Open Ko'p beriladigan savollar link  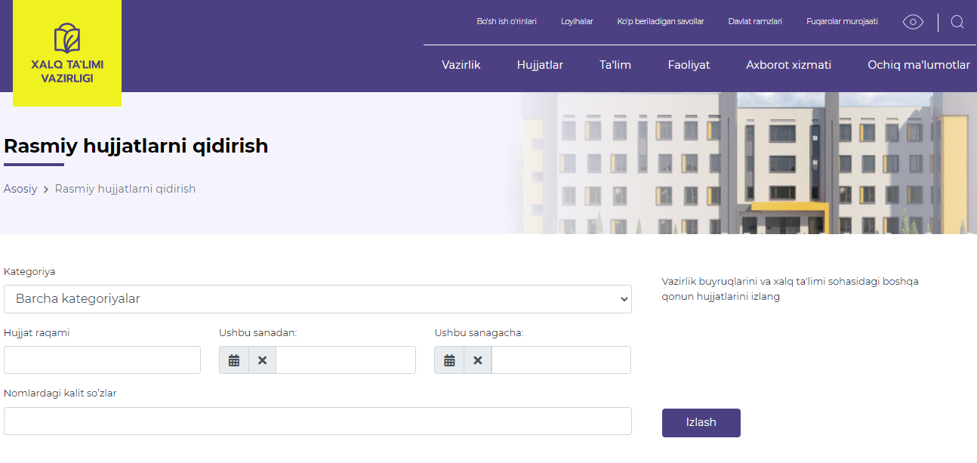[x=660, y=22]
